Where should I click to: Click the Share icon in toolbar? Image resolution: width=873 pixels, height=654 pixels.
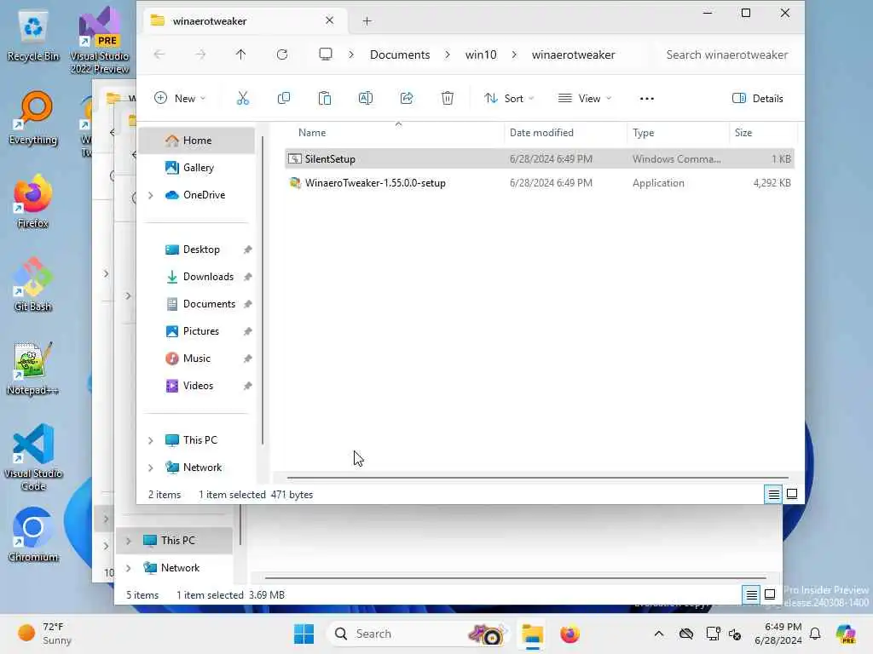click(x=407, y=99)
